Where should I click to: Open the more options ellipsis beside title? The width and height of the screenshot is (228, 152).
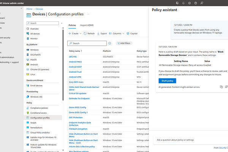88,14
